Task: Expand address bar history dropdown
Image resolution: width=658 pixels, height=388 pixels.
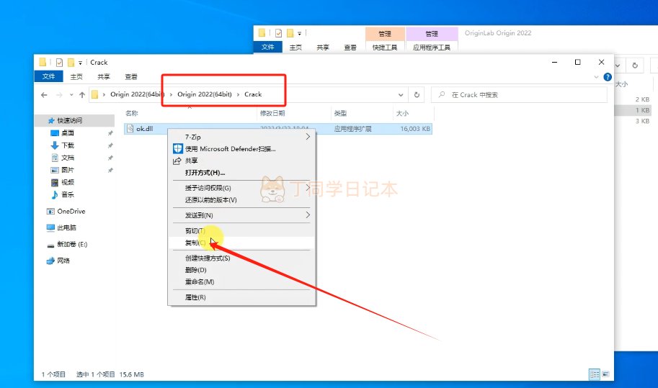Action: [x=401, y=95]
